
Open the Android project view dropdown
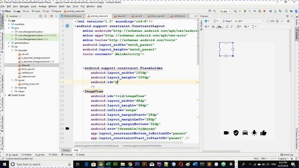14,16
